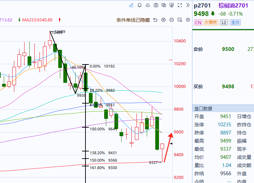254x183 pixels.
Task: Click the L2 data level tag
Action: pos(224,22)
